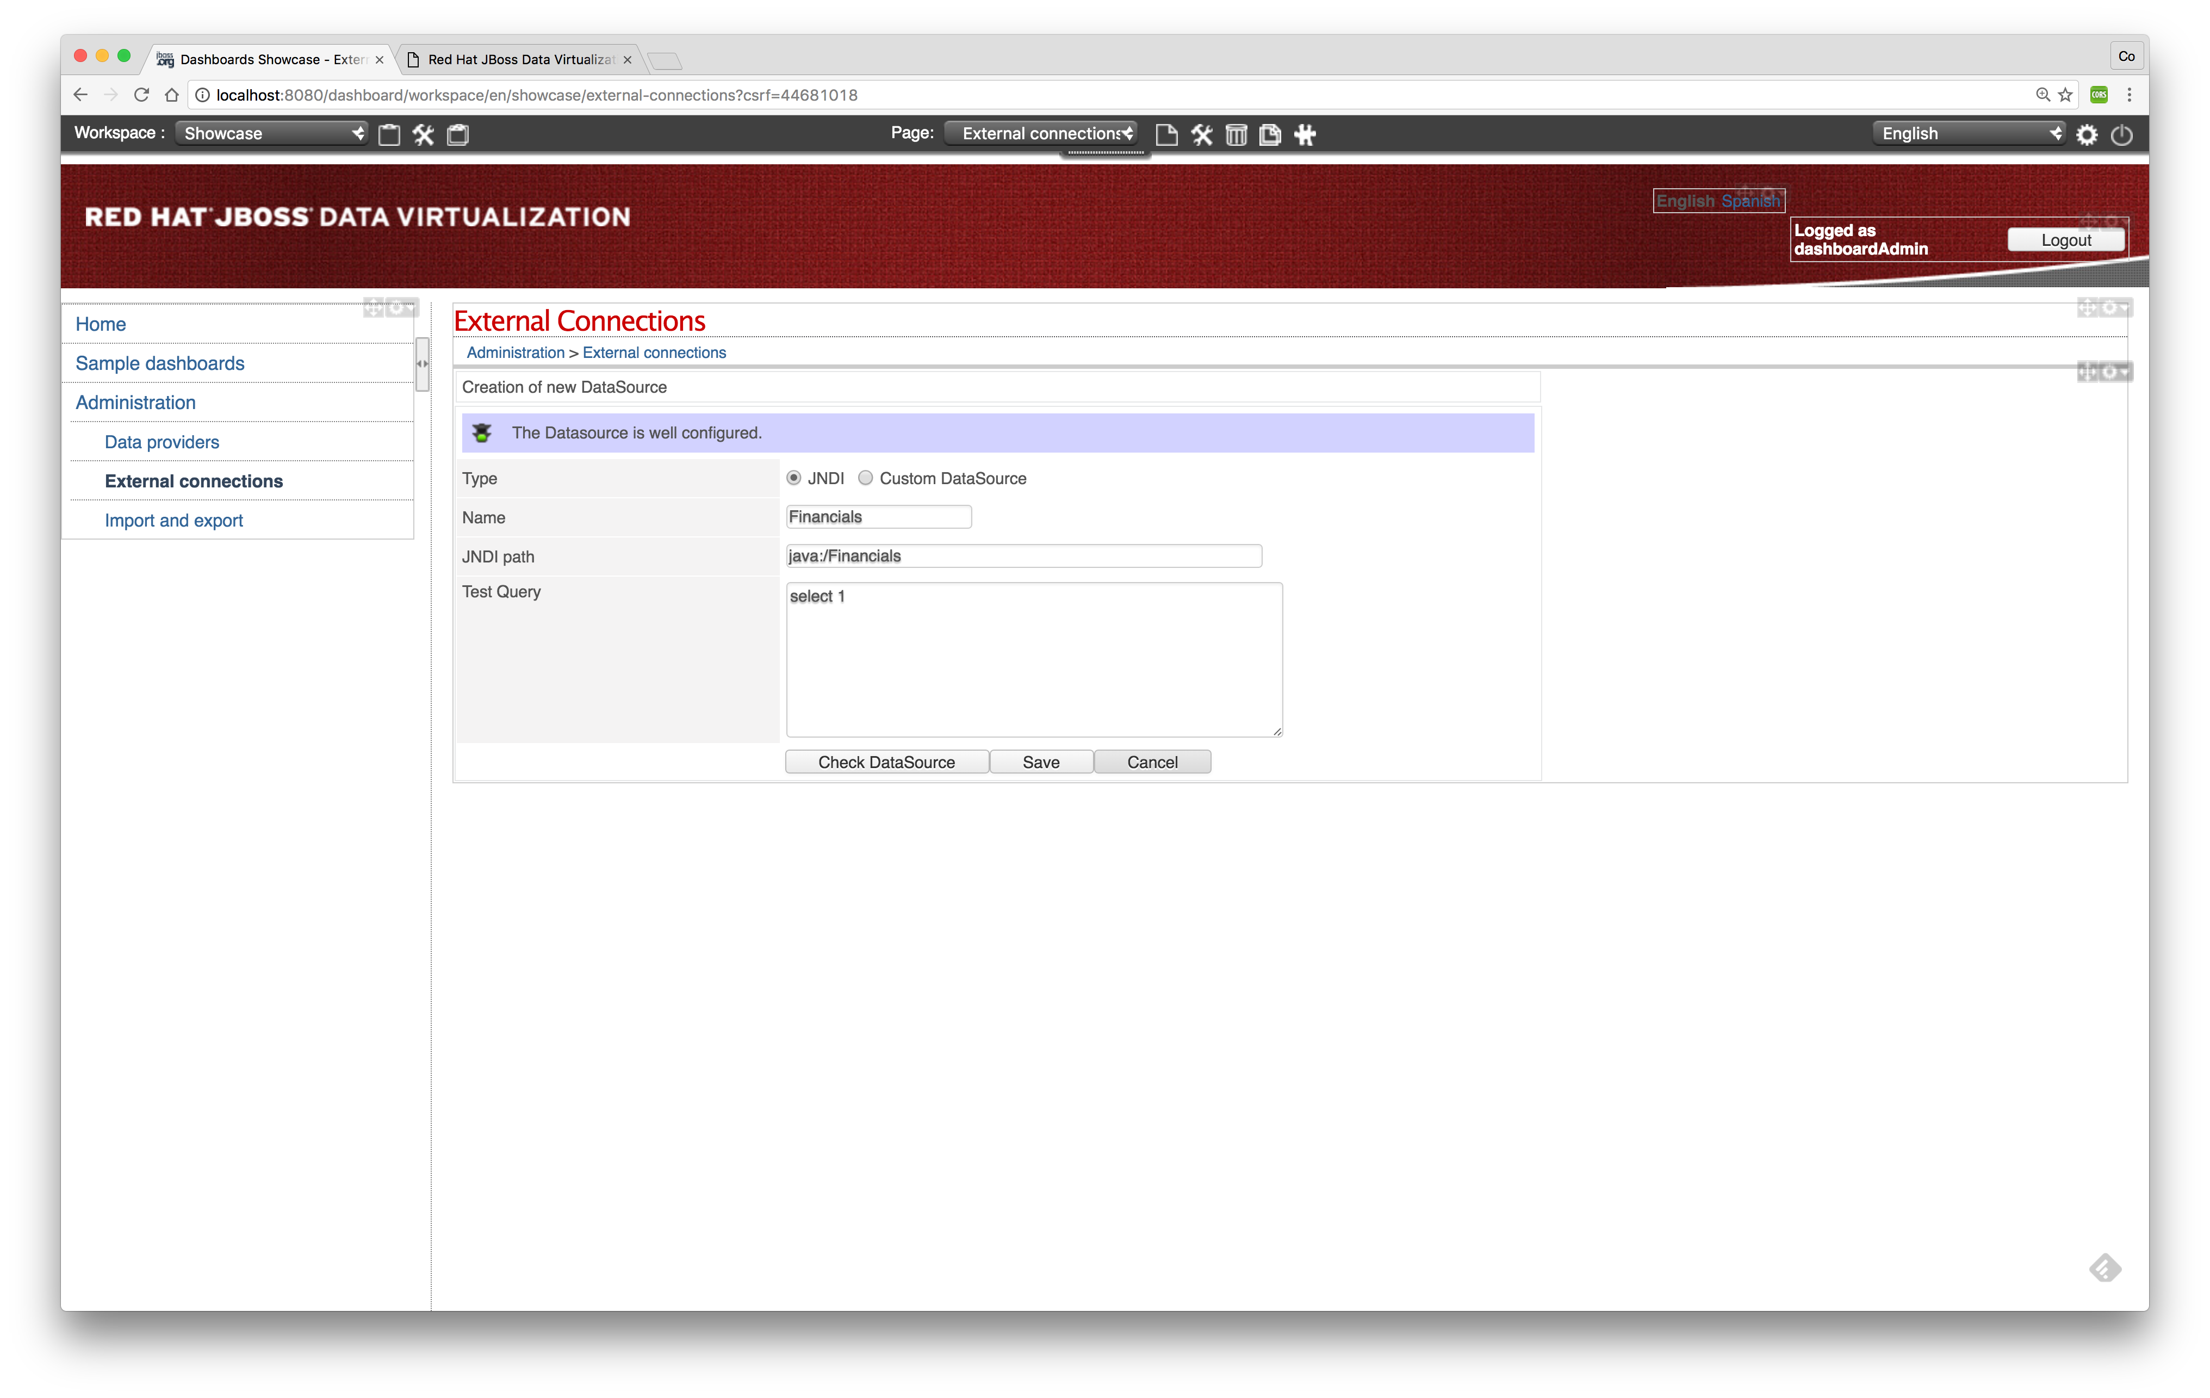Follow the Administration breadcrumb link

515,352
